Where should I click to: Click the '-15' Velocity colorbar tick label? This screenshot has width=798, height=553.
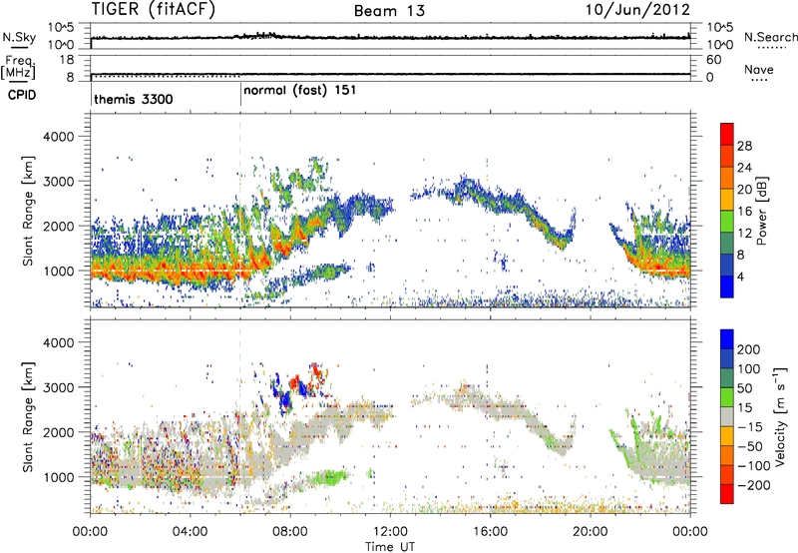pos(749,427)
